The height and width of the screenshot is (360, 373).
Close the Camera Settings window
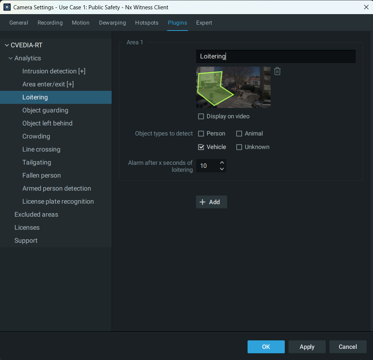pyautogui.click(x=366, y=7)
